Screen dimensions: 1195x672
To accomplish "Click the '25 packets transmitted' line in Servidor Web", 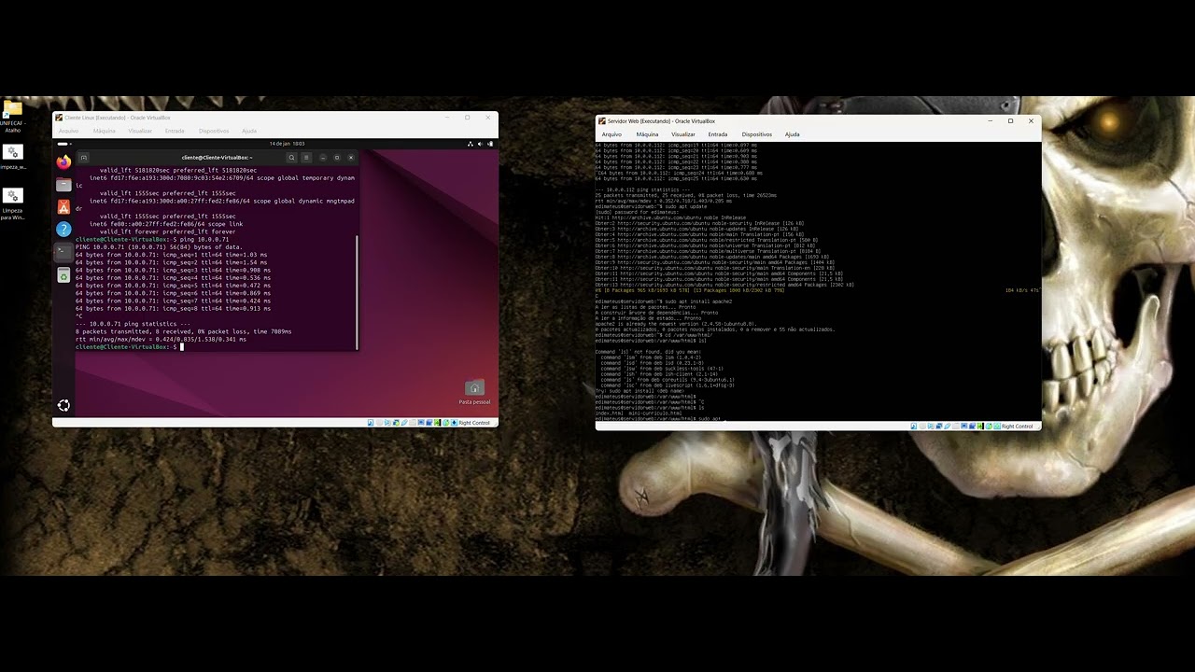I will (685, 195).
